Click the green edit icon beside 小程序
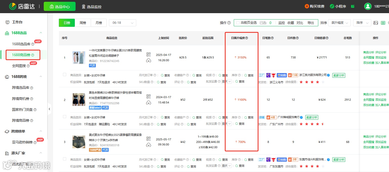 click(353, 6)
